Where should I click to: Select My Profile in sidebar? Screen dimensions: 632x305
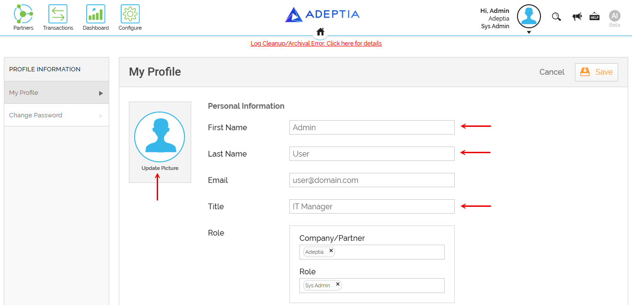click(x=57, y=92)
